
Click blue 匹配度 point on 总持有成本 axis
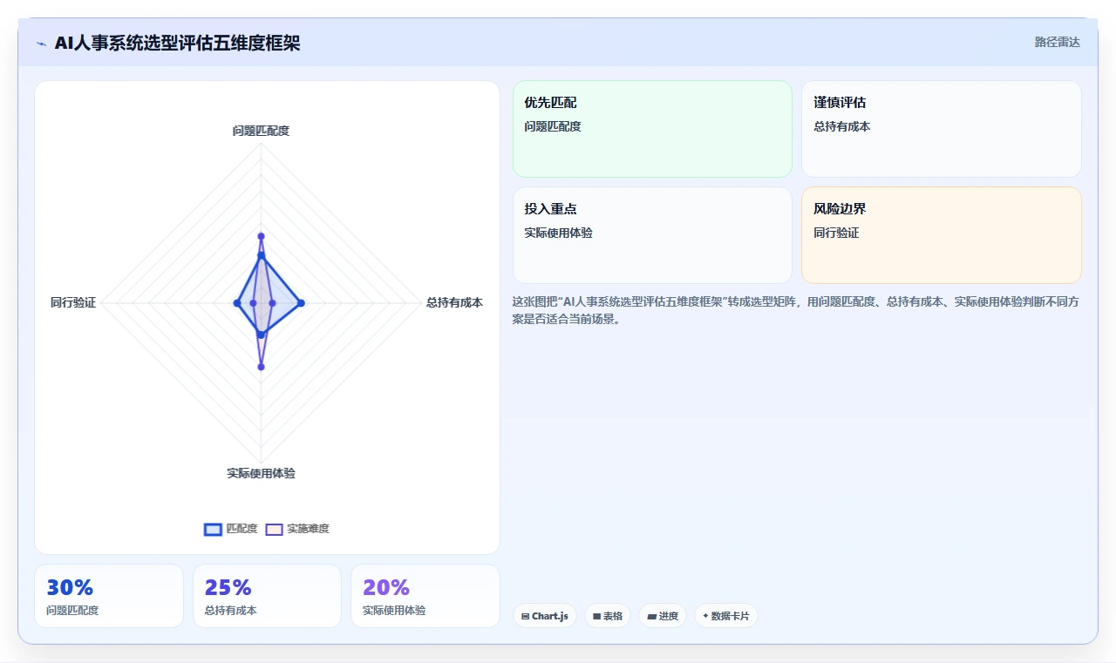[x=301, y=303]
